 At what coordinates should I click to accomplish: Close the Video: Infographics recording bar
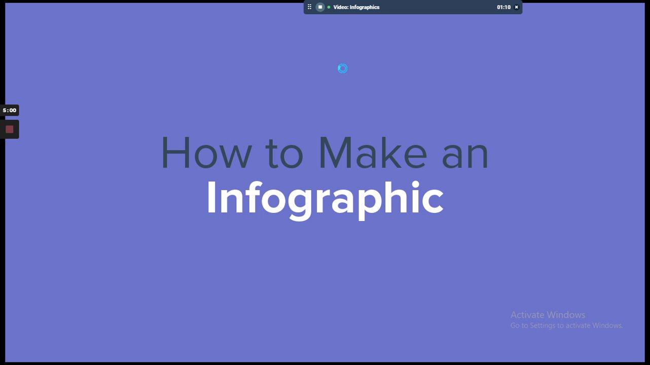pyautogui.click(x=517, y=7)
